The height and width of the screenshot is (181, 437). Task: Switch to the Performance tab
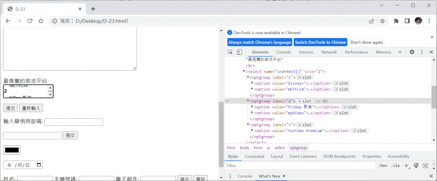[x=356, y=52]
